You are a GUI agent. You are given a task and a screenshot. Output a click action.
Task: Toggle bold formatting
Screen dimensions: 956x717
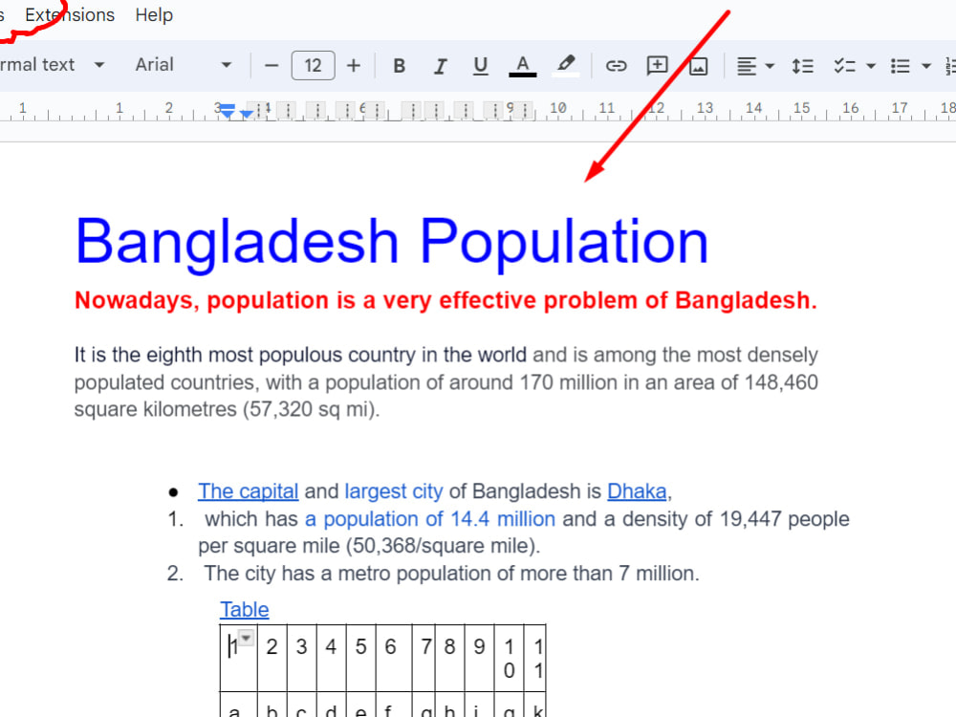[x=400, y=65]
